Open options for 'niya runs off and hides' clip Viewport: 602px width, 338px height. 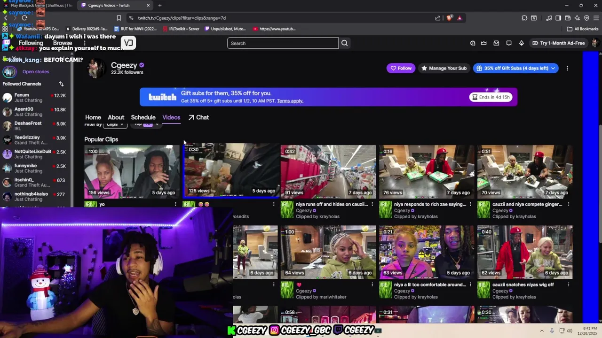372,204
